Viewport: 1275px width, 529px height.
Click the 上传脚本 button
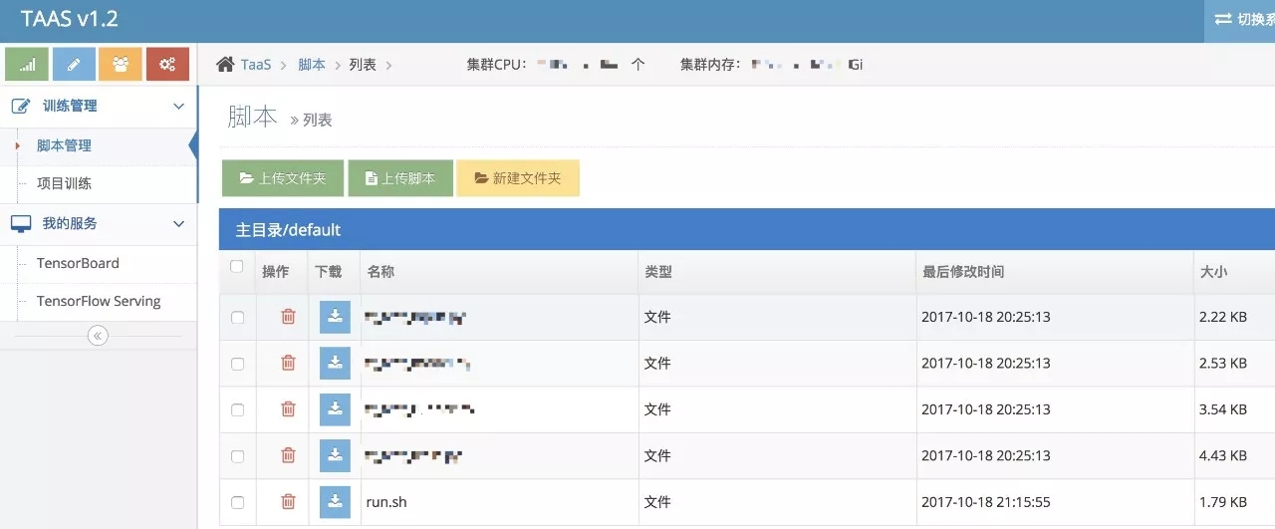click(400, 178)
